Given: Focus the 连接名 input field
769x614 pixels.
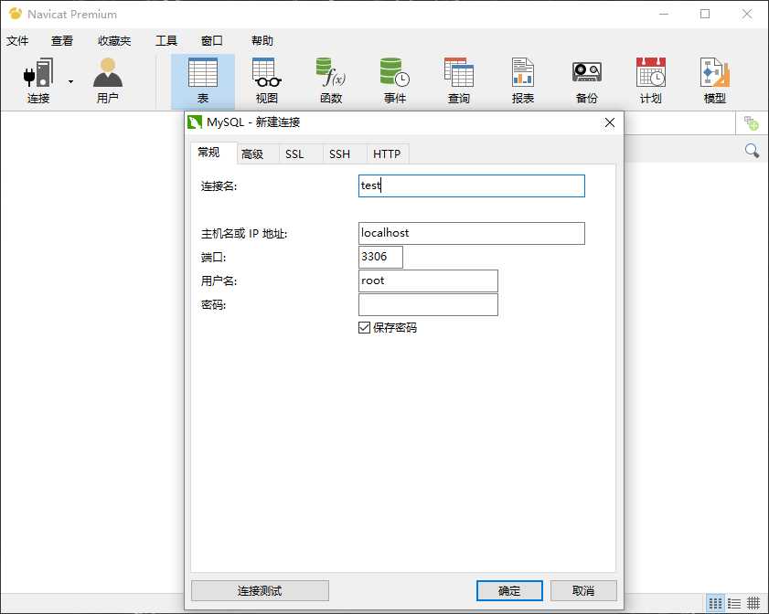Looking at the screenshot, I should (472, 186).
